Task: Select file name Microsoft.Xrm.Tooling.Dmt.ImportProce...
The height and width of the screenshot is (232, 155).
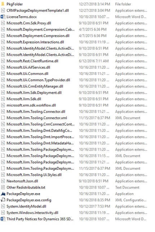Action: pyautogui.click(x=40, y=137)
